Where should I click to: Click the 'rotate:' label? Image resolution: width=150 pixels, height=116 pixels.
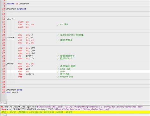[11, 37]
